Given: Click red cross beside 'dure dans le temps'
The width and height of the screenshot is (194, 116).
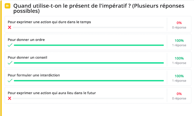Looking at the screenshot, I should click(10, 27).
